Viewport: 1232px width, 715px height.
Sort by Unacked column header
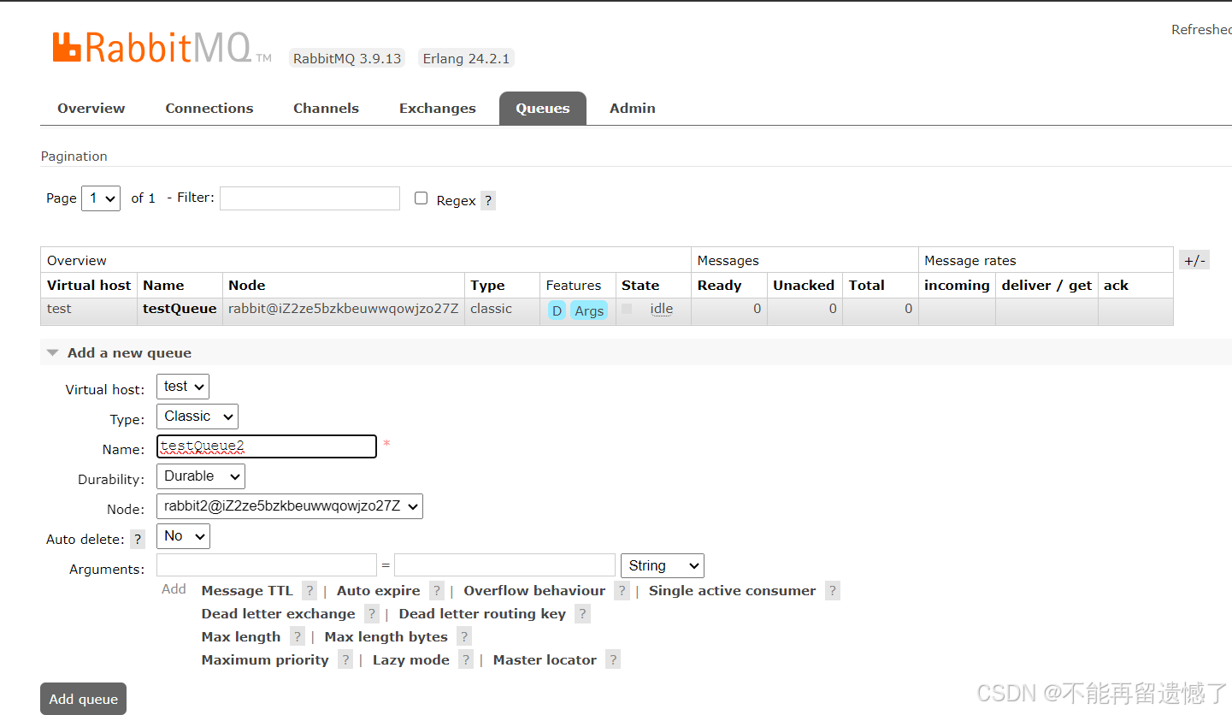[804, 285]
